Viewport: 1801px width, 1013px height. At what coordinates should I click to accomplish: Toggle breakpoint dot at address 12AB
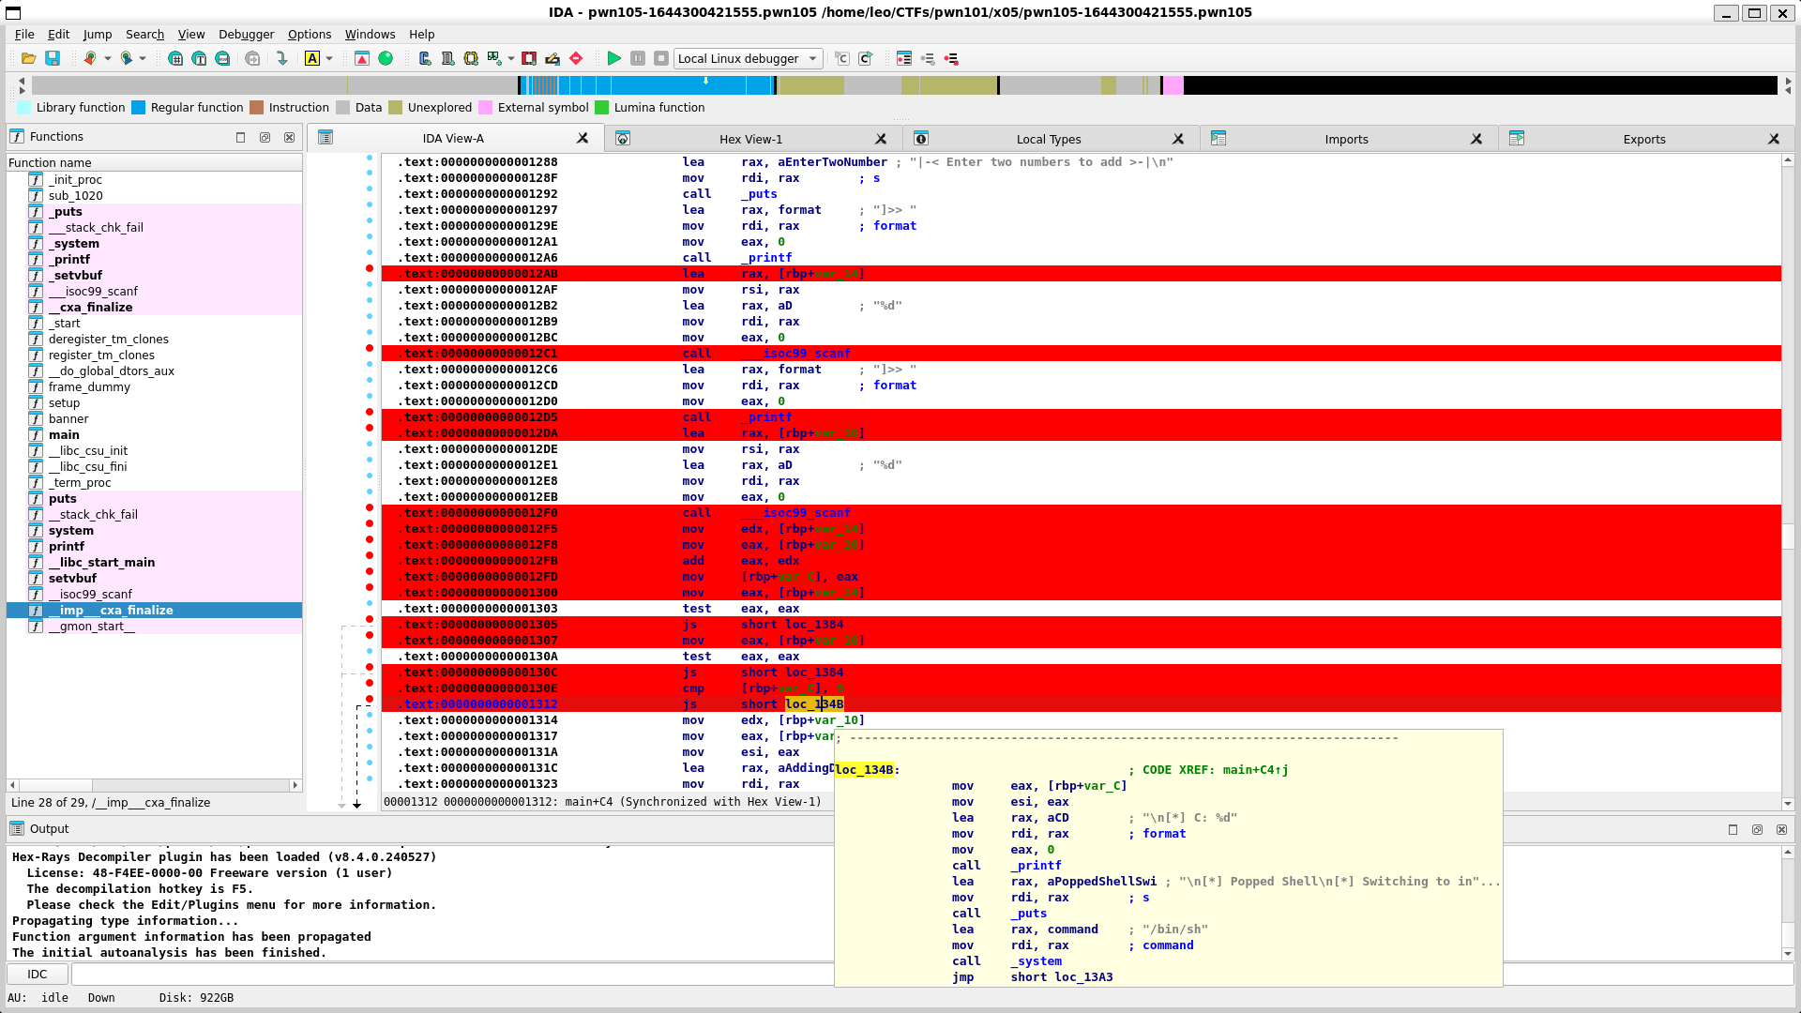tap(370, 269)
